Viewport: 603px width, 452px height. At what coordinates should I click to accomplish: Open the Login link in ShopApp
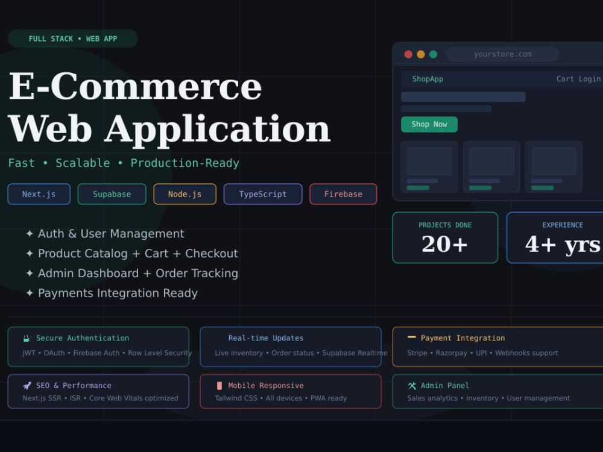[589, 79]
